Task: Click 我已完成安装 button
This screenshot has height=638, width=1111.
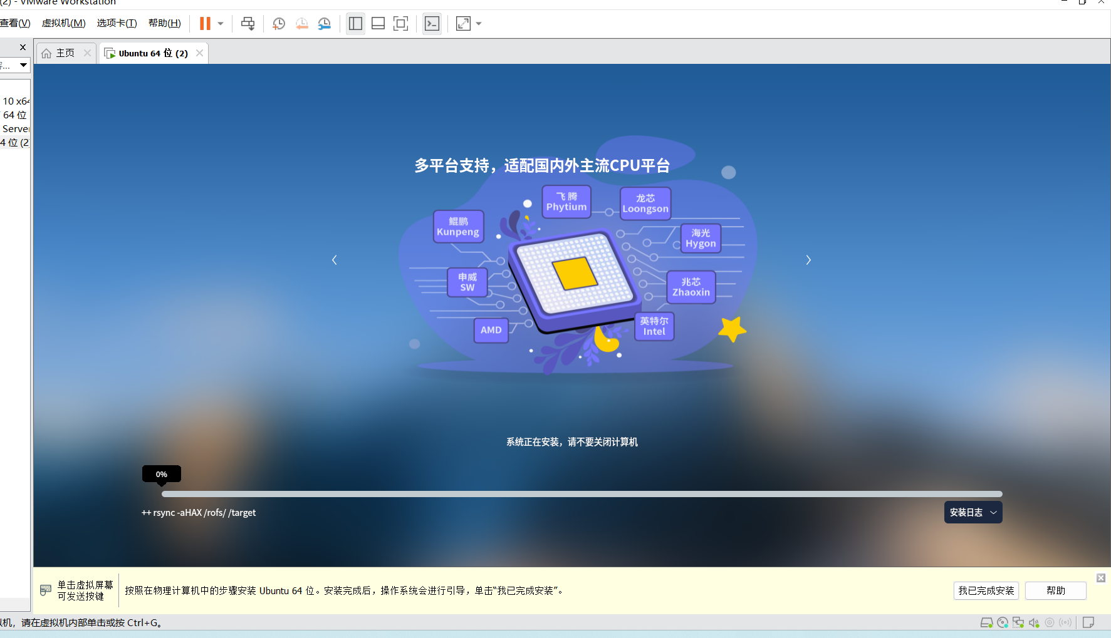Action: pyautogui.click(x=986, y=590)
